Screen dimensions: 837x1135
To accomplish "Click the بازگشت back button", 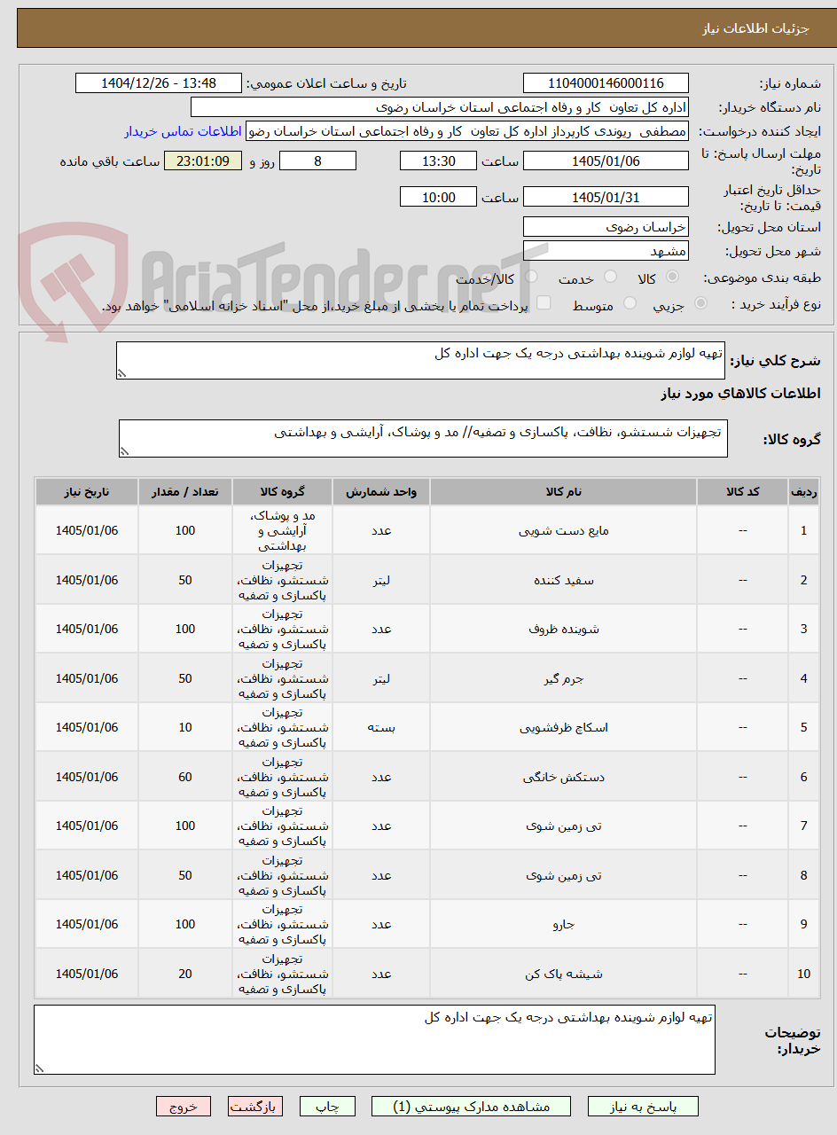I will pos(255,1107).
